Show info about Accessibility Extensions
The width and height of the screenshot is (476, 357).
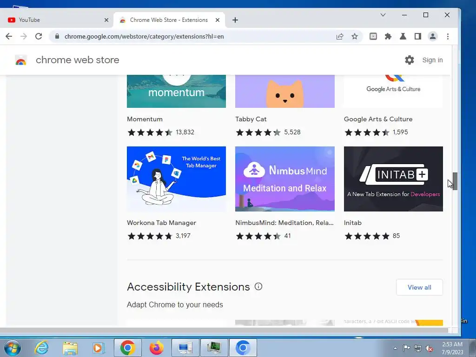pyautogui.click(x=258, y=286)
